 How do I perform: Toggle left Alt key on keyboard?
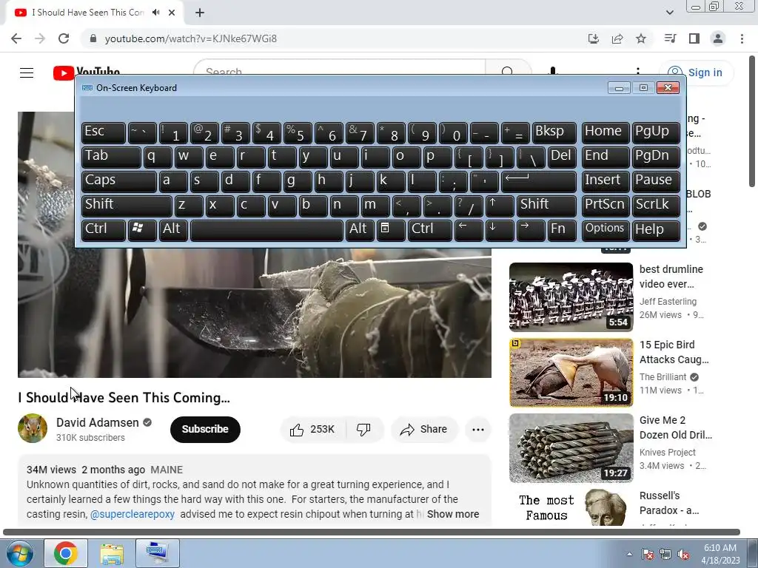pos(173,229)
